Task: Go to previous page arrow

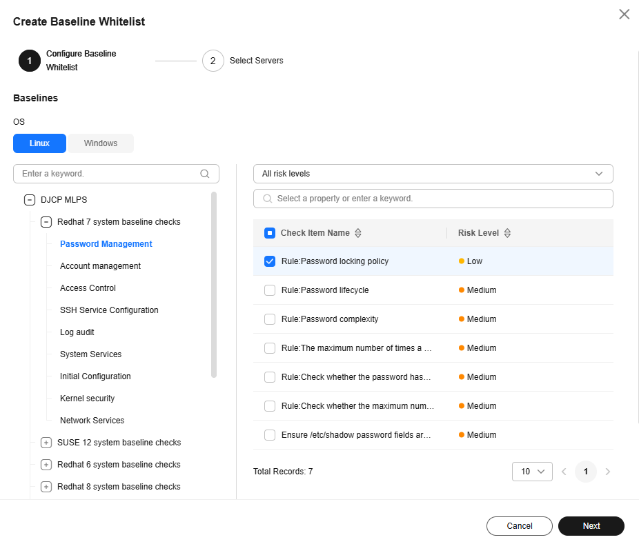Action: (x=564, y=472)
